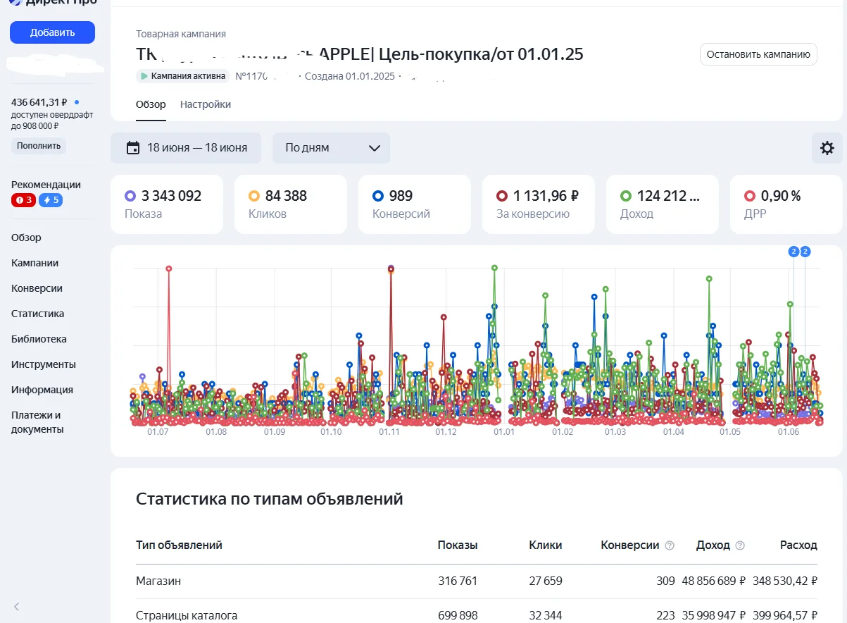Image resolution: width=847 pixels, height=623 pixels.
Task: Click the Показы column header
Action: (x=458, y=545)
